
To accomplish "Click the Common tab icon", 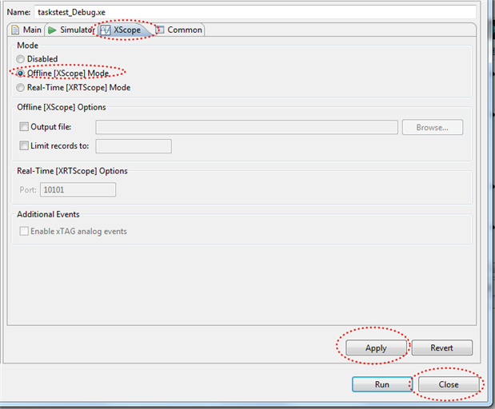I will (x=160, y=30).
